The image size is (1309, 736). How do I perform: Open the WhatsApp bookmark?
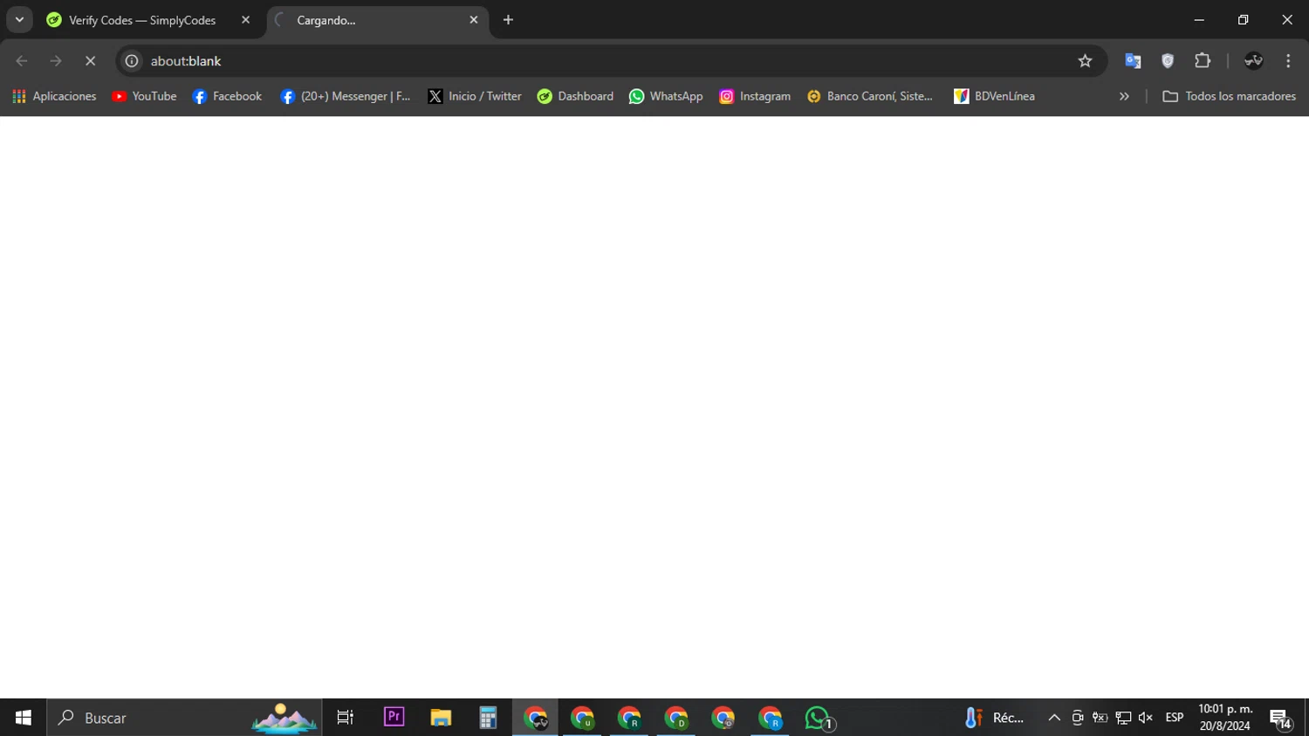point(666,96)
